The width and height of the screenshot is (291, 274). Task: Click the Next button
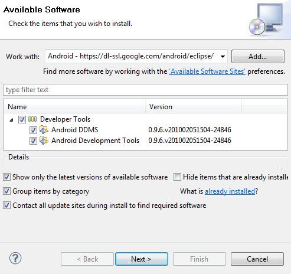pyautogui.click(x=142, y=259)
